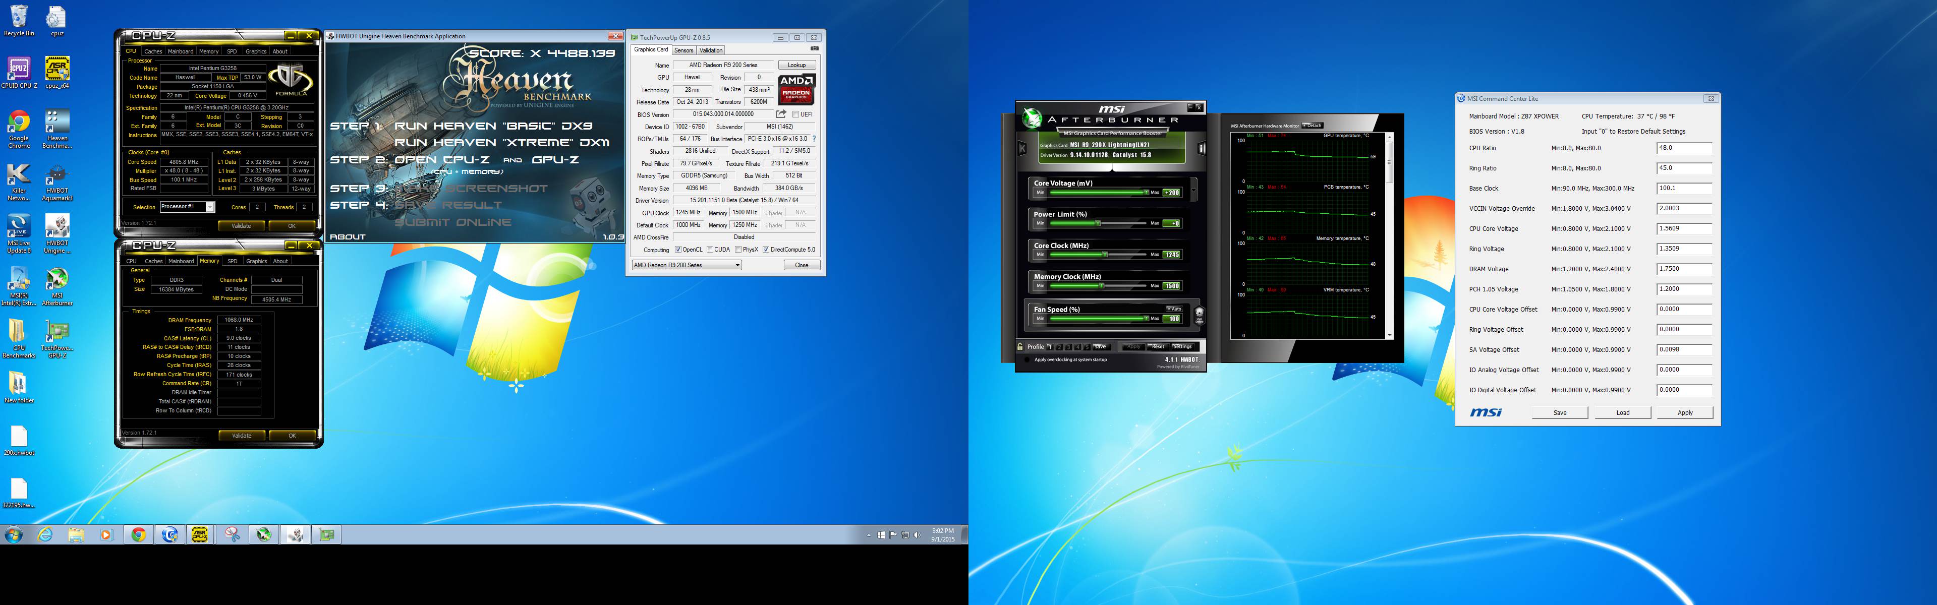Open Google Chrome desktop shortcut
This screenshot has width=1937, height=605.
[19, 129]
